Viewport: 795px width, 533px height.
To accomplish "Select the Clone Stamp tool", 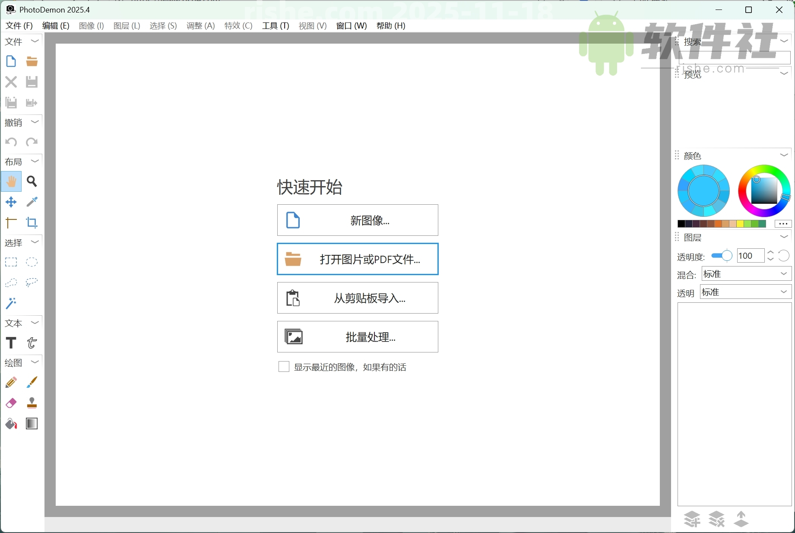I will tap(32, 403).
